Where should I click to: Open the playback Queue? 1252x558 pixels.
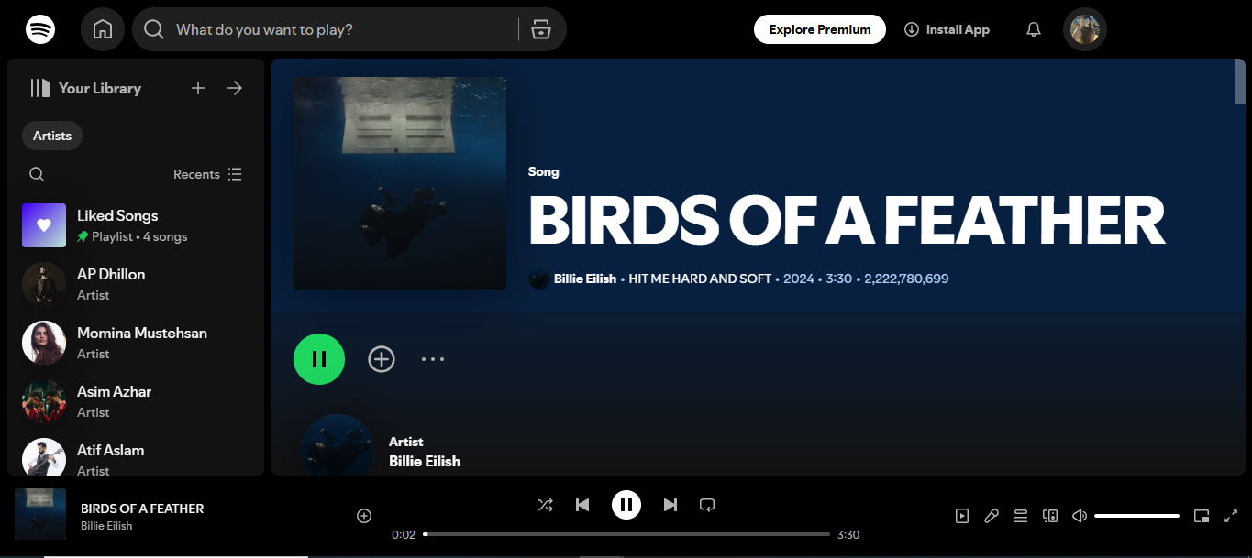(1021, 515)
